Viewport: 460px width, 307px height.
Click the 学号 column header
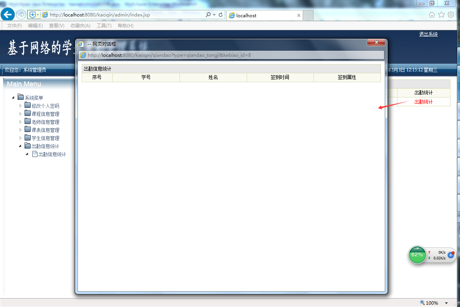146,77
